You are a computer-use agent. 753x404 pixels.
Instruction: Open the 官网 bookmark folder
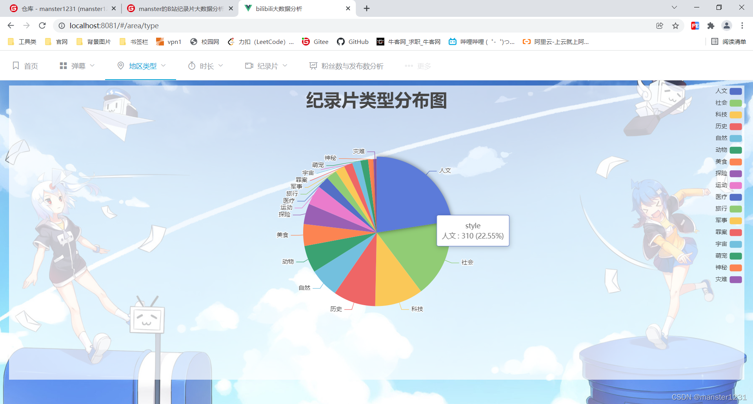click(x=56, y=42)
